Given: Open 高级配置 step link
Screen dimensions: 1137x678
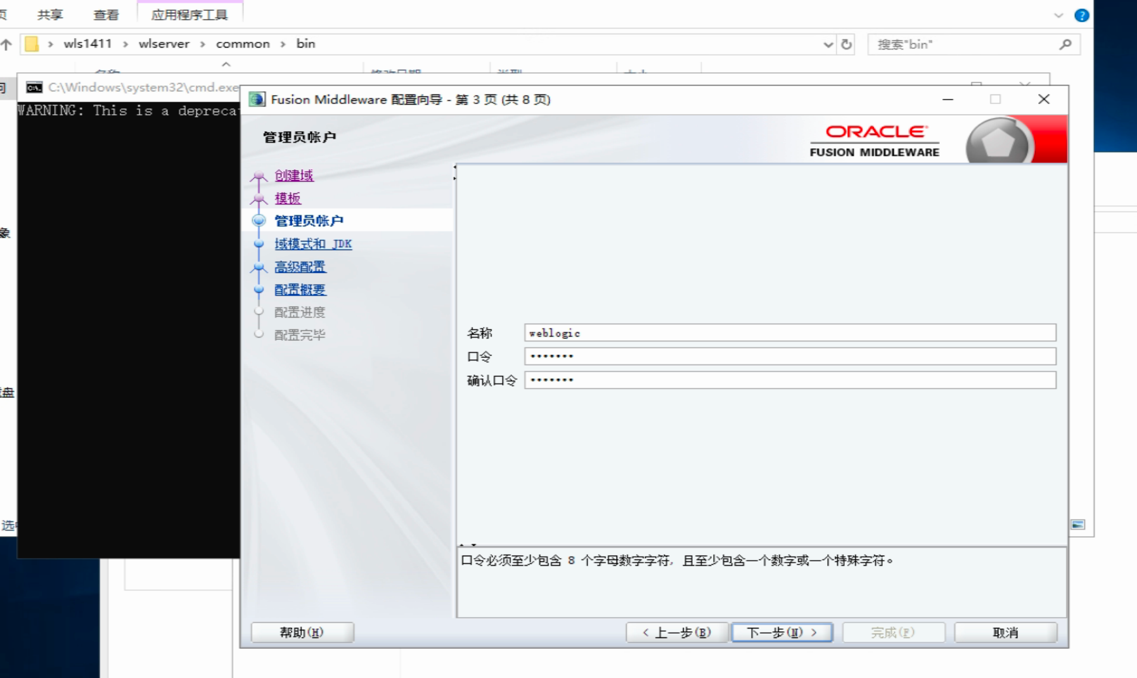Looking at the screenshot, I should (300, 267).
